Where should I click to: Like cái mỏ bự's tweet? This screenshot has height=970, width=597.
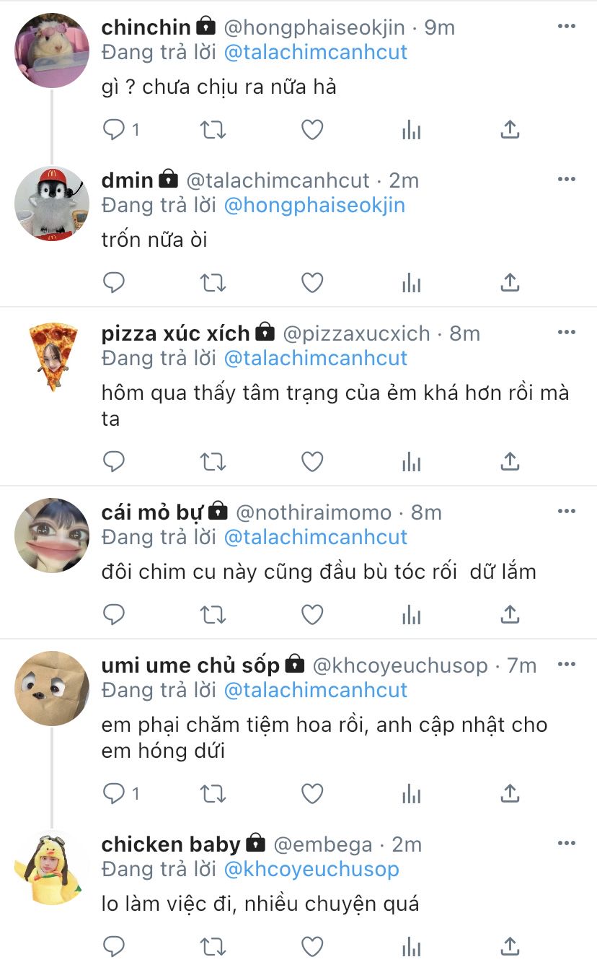pos(311,615)
